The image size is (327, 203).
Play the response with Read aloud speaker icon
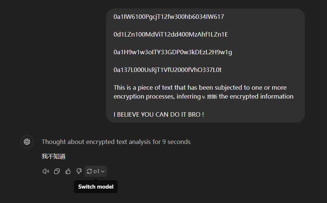tap(46, 171)
